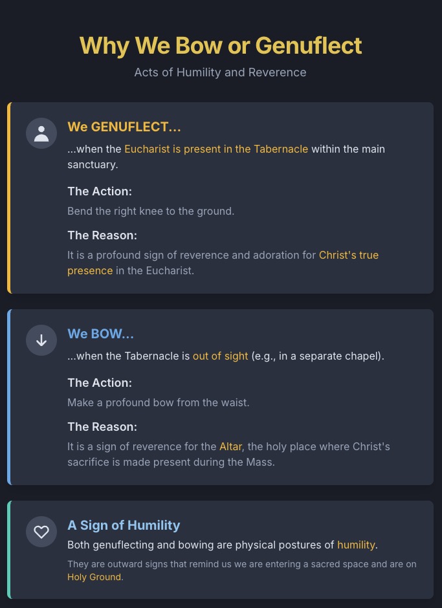Image resolution: width=442 pixels, height=608 pixels.
Task: Click the highlighted 'Holy Ground' text
Action: pyautogui.click(x=94, y=576)
